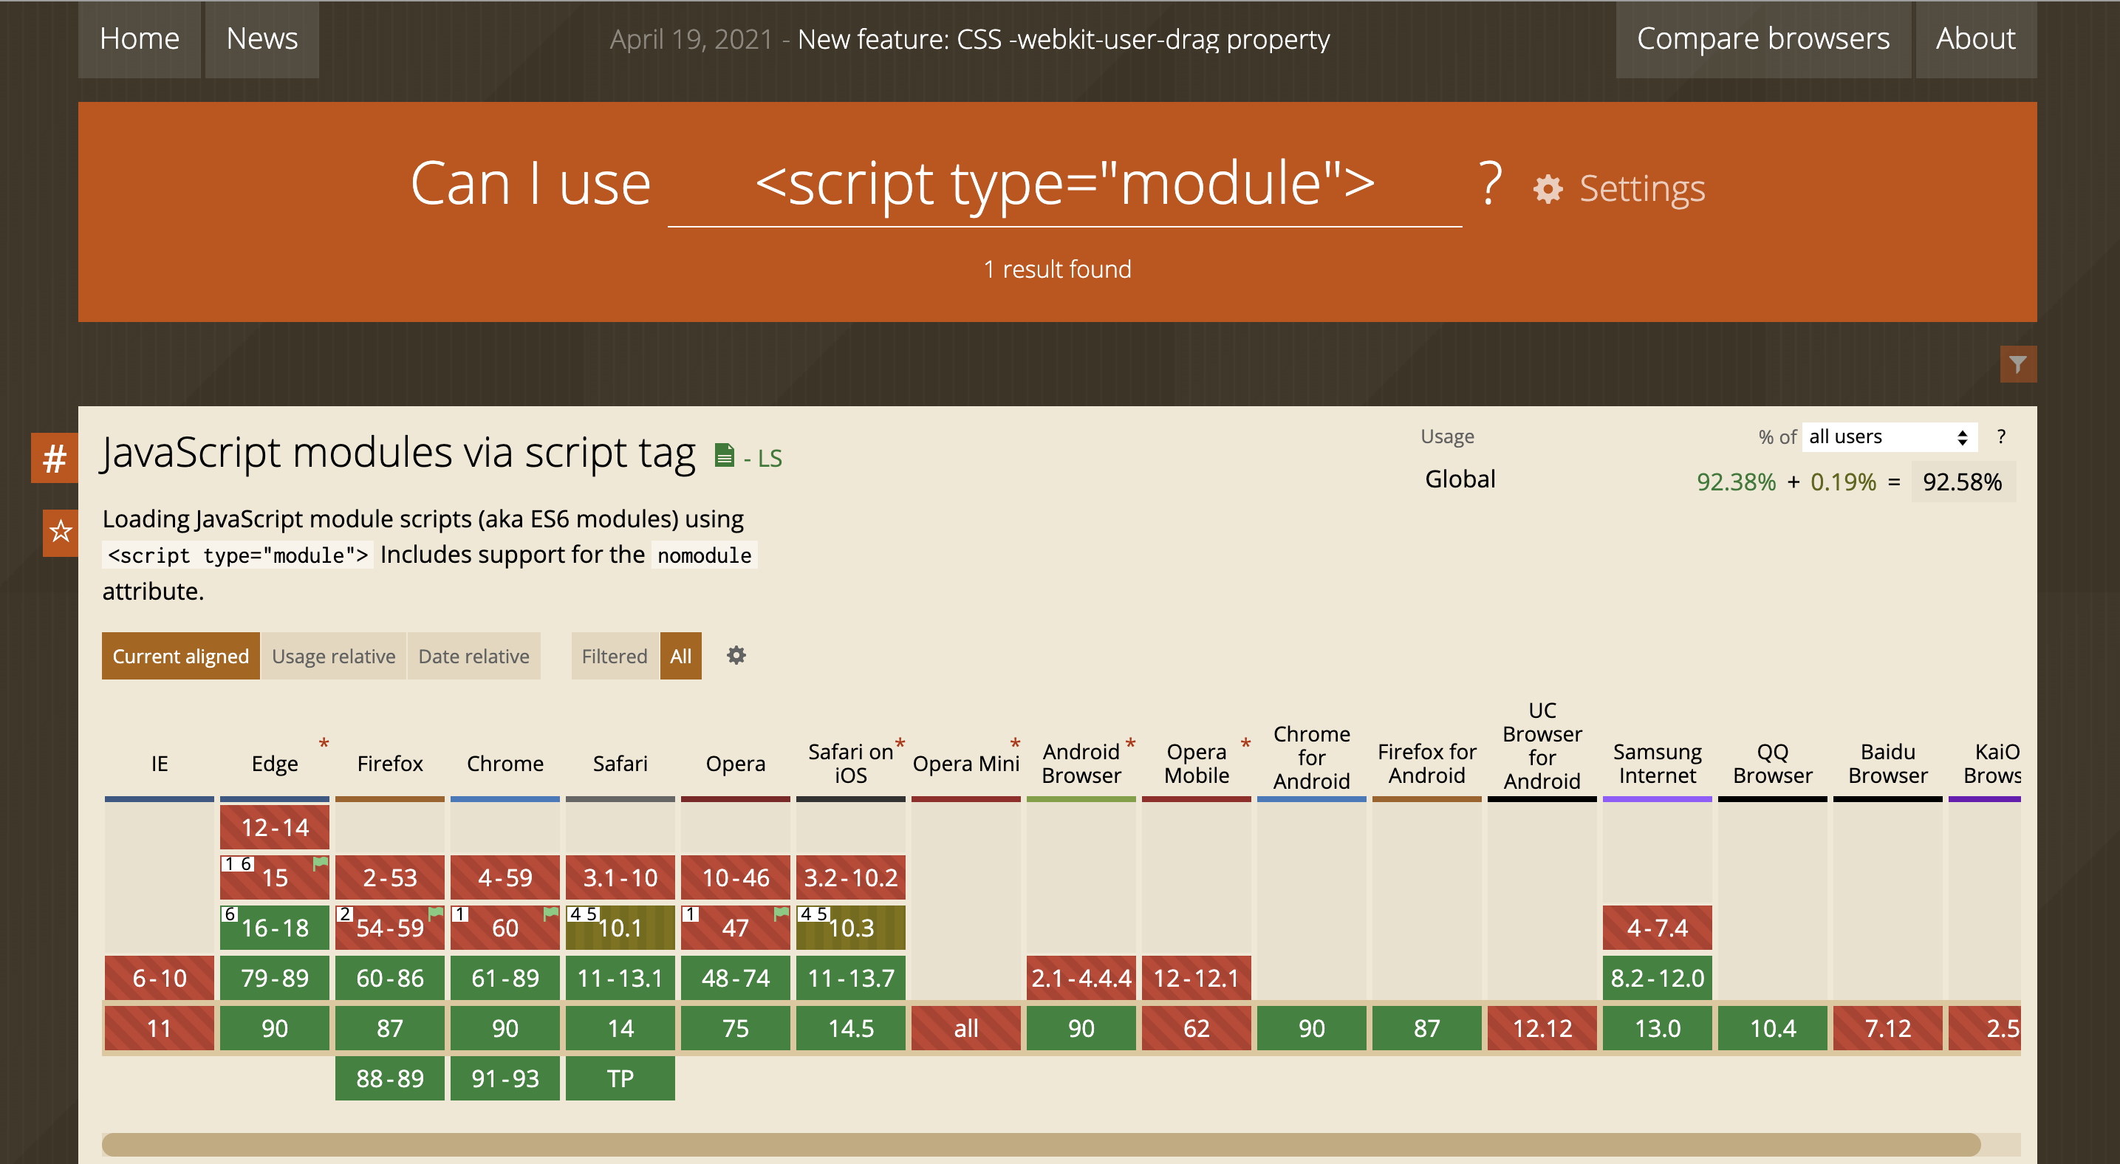This screenshot has width=2120, height=1164.
Task: Click the search input field
Action: click(x=1065, y=184)
